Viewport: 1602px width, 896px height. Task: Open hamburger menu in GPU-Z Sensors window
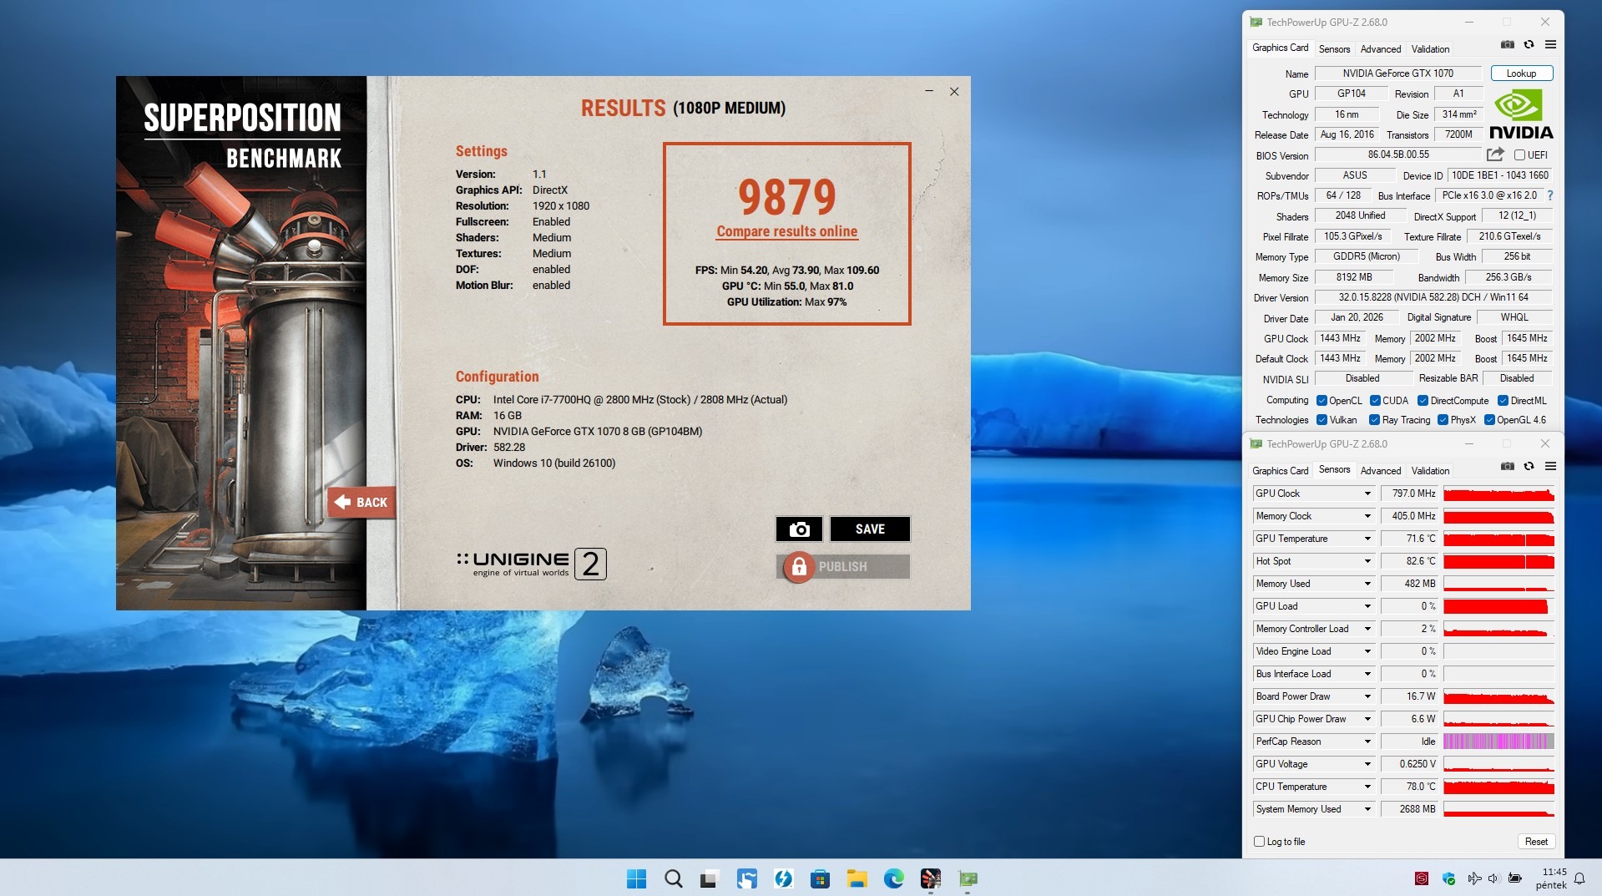coord(1550,466)
